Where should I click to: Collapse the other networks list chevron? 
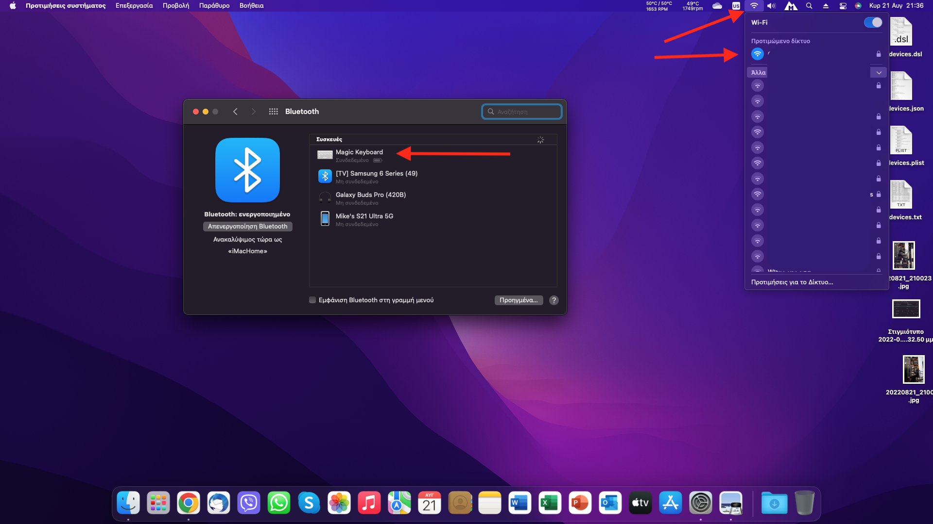tap(878, 73)
